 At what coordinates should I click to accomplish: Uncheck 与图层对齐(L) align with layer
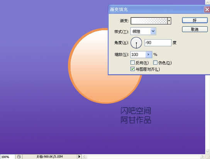pos(132,69)
